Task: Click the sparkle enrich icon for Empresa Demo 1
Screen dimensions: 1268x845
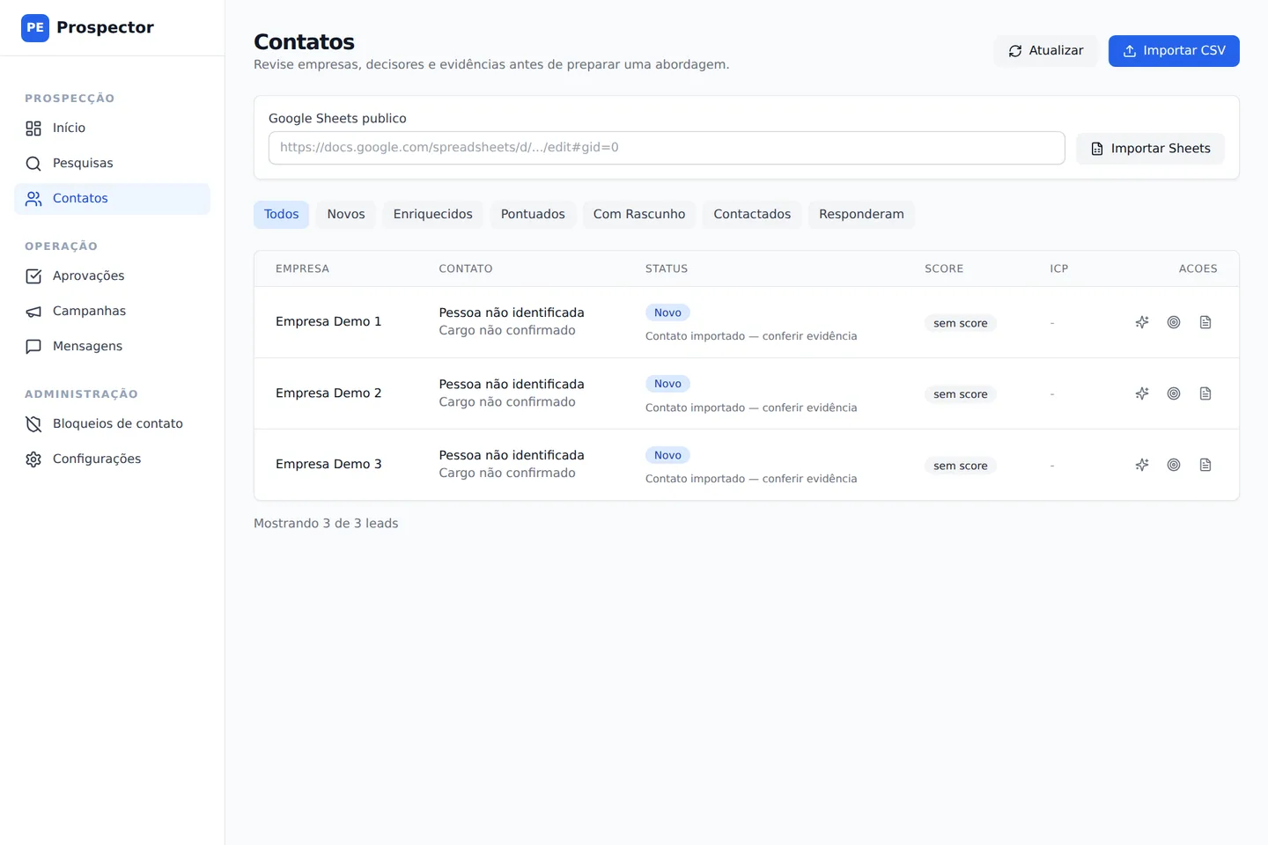Action: 1142,322
